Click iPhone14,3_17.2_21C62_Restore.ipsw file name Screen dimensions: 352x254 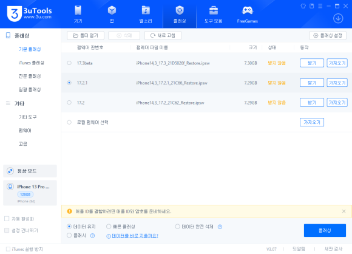(x=170, y=103)
